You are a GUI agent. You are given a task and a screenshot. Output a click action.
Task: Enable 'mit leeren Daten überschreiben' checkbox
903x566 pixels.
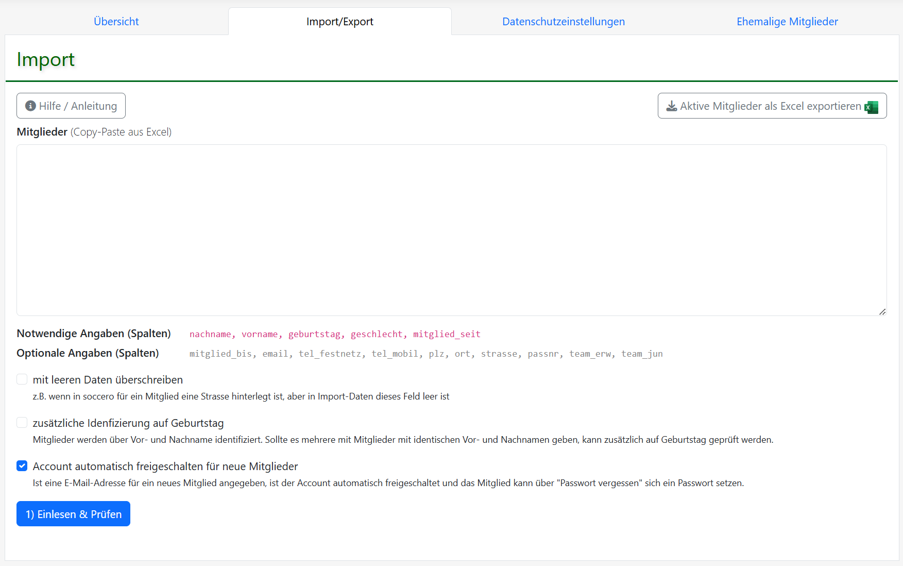coord(22,379)
